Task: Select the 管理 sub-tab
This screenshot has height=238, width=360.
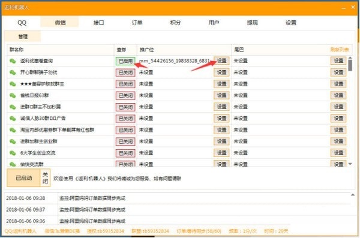Action: point(23,36)
